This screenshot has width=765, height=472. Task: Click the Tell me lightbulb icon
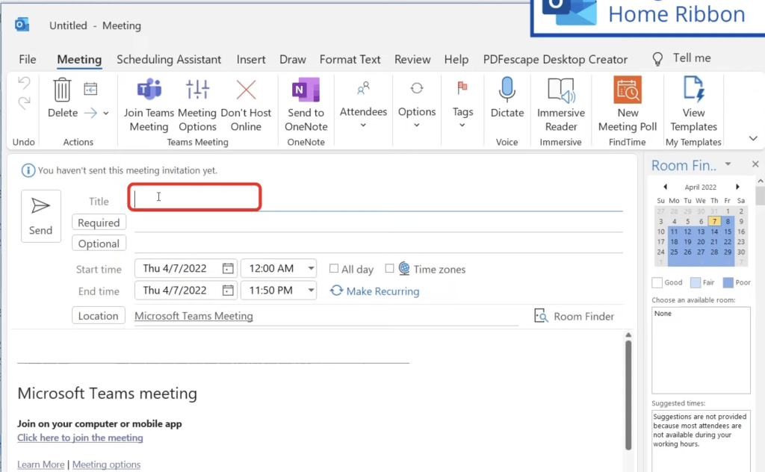tap(657, 59)
